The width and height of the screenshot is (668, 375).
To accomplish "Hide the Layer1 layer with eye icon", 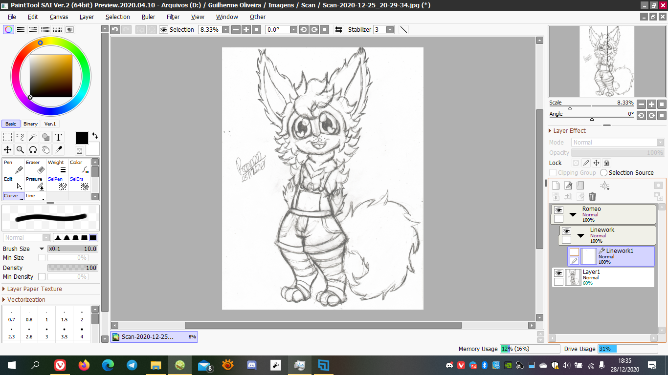I will click(x=559, y=273).
